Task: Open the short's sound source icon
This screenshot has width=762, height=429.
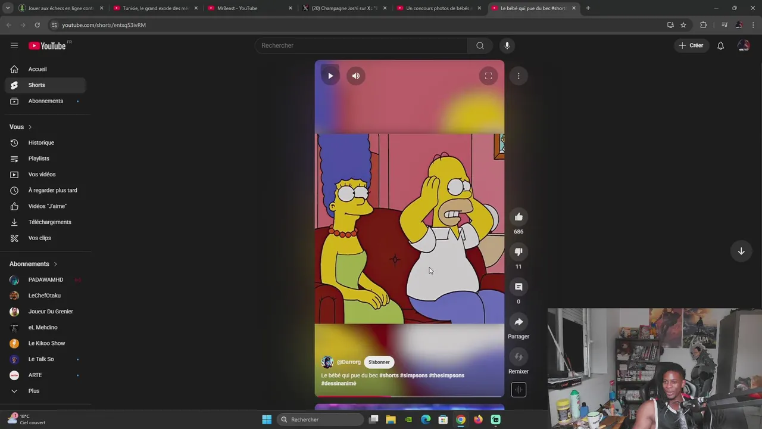Action: 519,390
